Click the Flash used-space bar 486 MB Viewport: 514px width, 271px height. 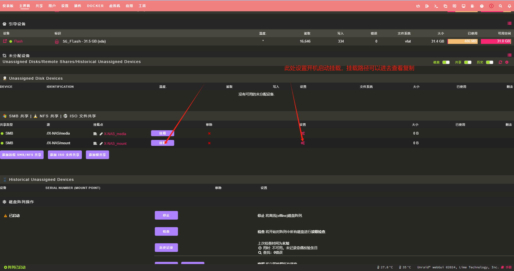click(463, 41)
